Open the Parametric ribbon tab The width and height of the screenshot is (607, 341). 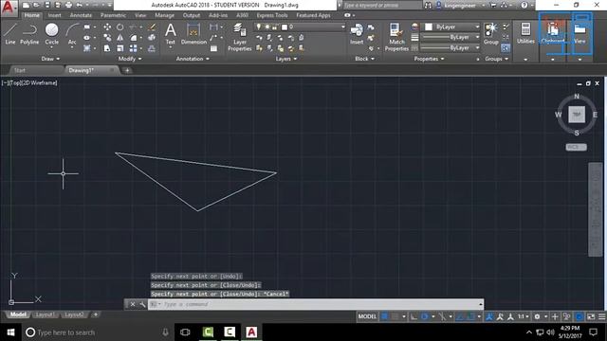[x=113, y=15]
